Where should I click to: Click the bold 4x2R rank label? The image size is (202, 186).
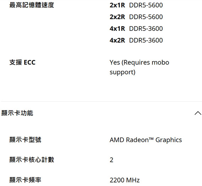coord(117,40)
